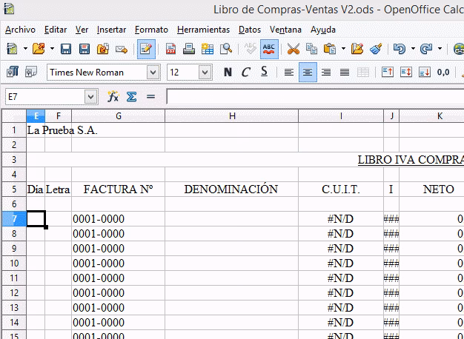Viewport: 464px width, 339px height.
Task: Toggle bold formatting N button
Action: pyautogui.click(x=228, y=73)
